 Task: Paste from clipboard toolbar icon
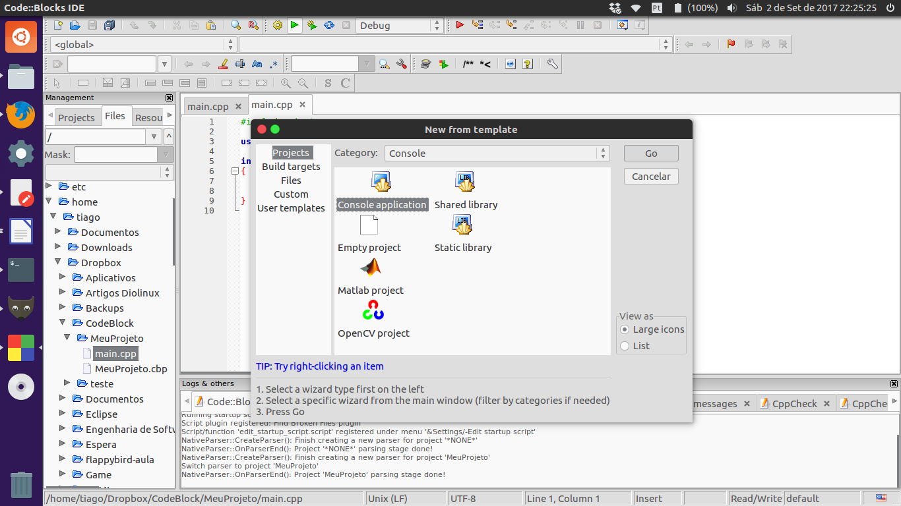[x=211, y=25]
